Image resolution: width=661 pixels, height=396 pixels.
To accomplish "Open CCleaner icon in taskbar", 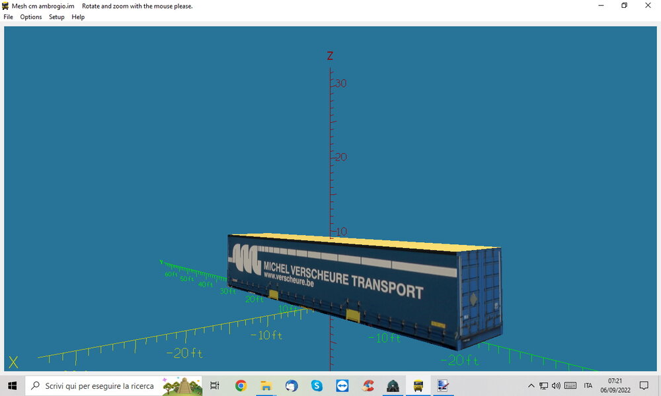I will (x=368, y=385).
